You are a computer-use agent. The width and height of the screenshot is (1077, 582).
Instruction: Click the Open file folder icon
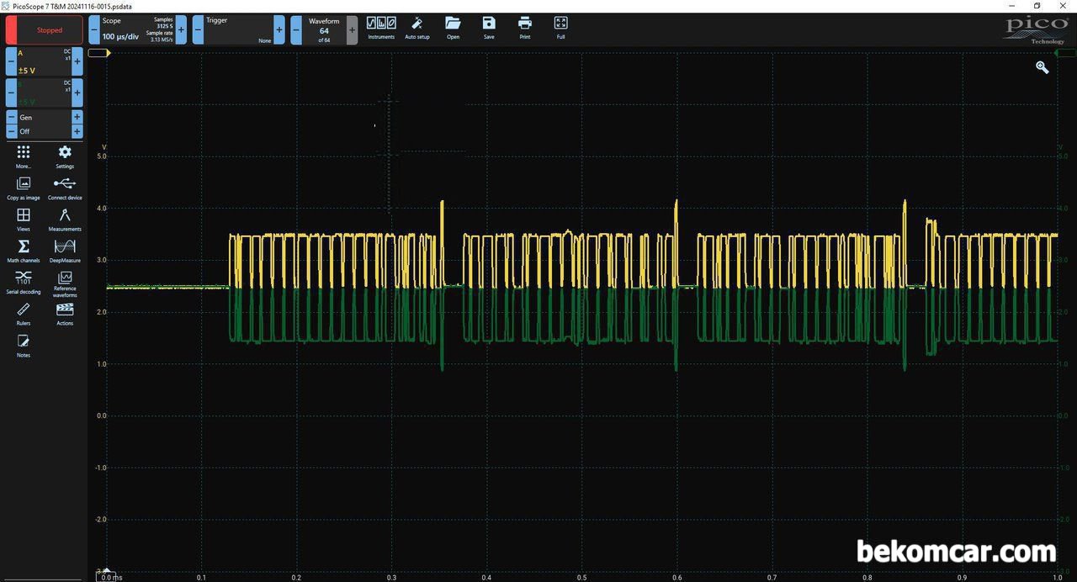[453, 28]
